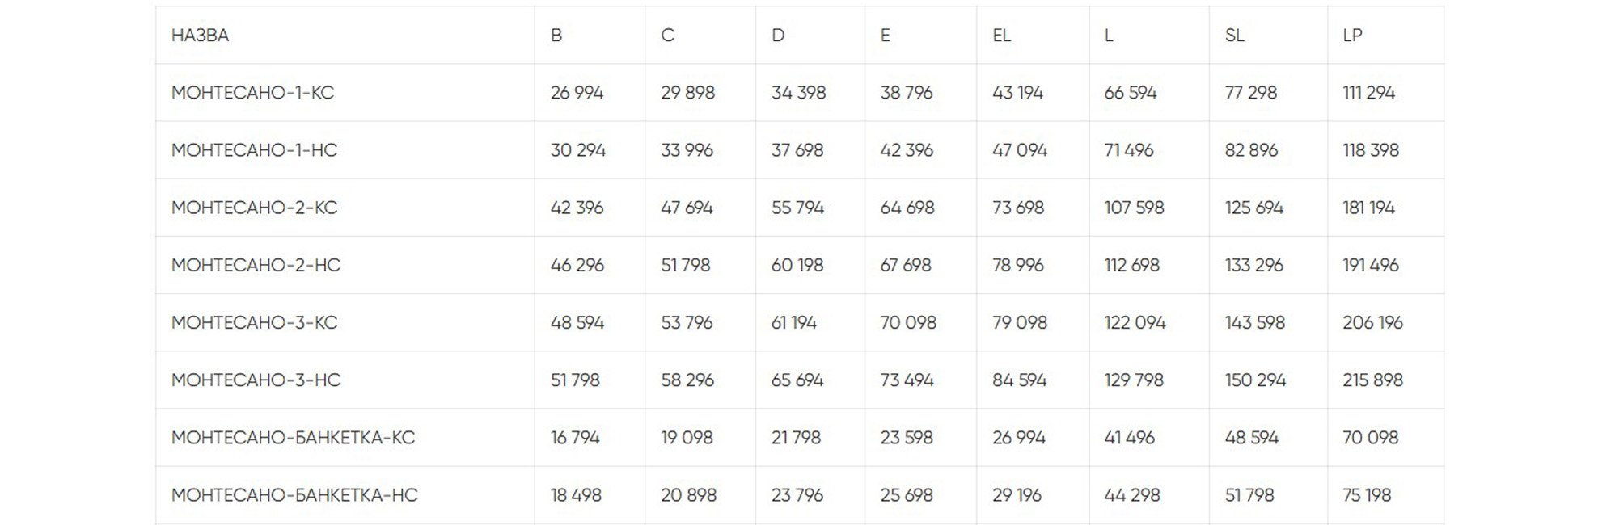This screenshot has height=525, width=1598.
Task: Click the МОНТЕСАНО-2-КС product name
Action: pos(254,208)
